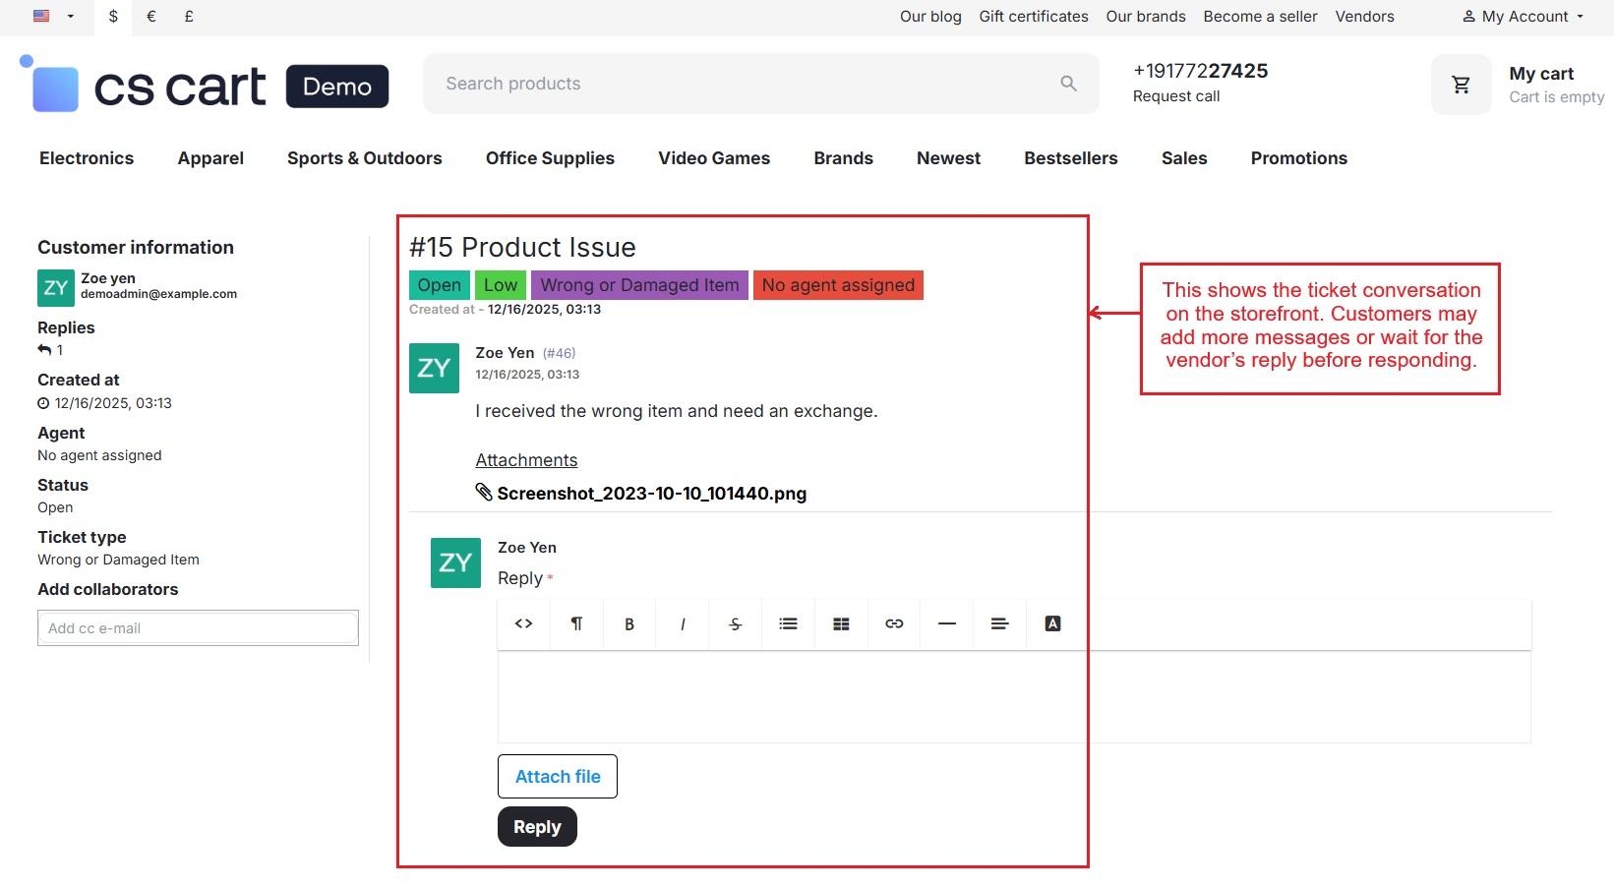This screenshot has height=887, width=1614.
Task: Insert a table in reply editor
Action: pos(841,623)
